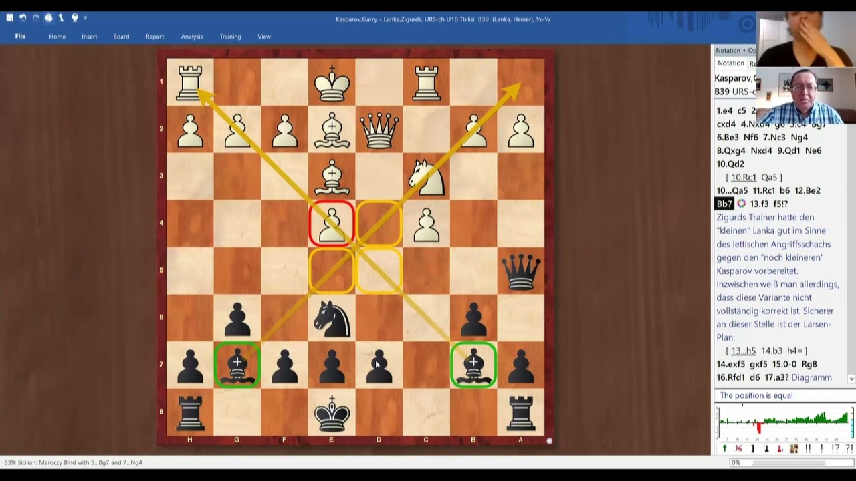Select the black bishop on g7
The width and height of the screenshot is (856, 481).
coord(237,365)
